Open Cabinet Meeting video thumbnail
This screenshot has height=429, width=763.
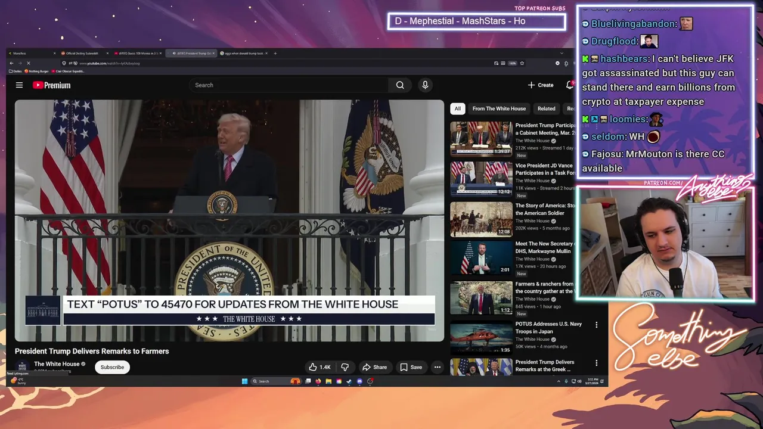[481, 139]
